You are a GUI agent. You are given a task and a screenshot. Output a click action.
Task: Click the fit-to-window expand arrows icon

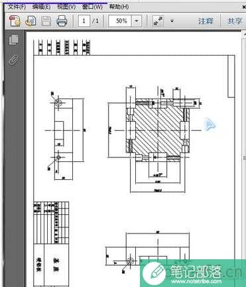pos(158,21)
